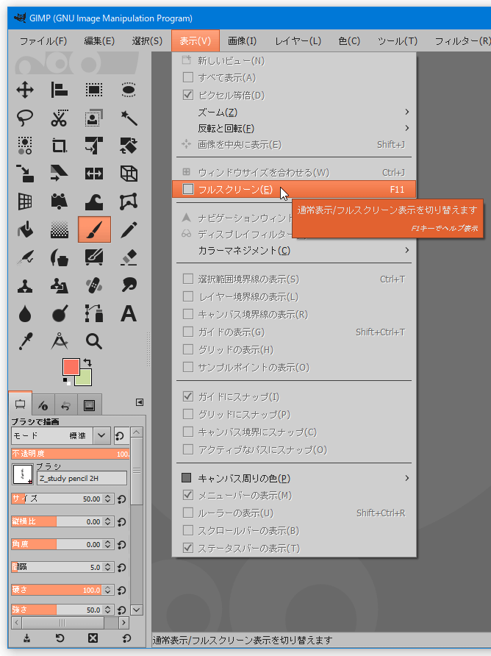This screenshot has height=656, width=491.
Task: Select the Flip tool
Action: point(94,174)
